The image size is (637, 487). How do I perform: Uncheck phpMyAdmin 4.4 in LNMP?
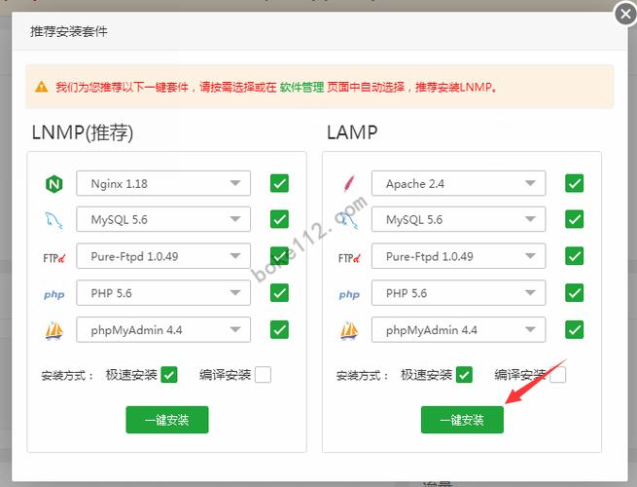tap(279, 329)
